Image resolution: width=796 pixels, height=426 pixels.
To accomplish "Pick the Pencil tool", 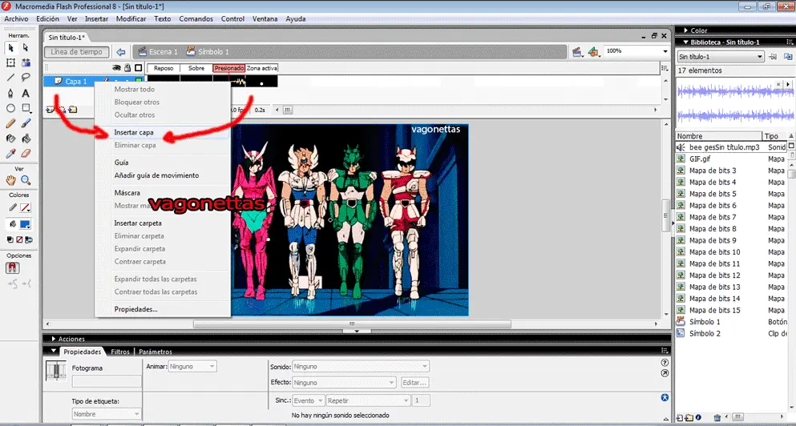I will coord(10,123).
